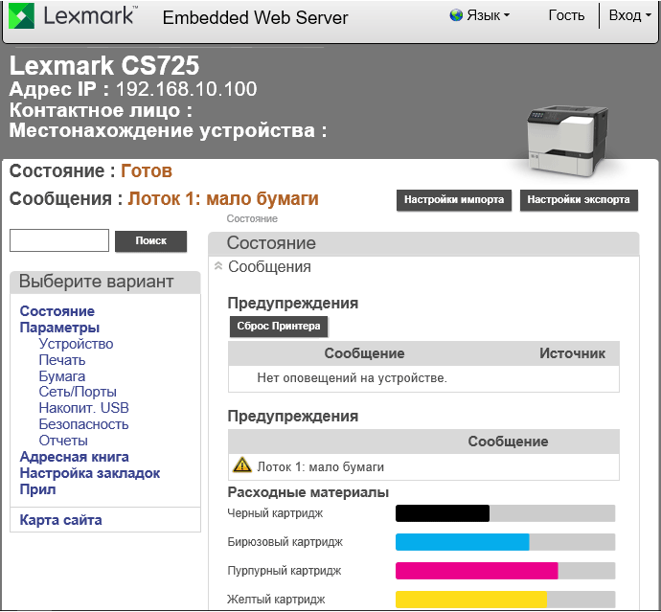Click the Черный картридж label

tap(275, 513)
